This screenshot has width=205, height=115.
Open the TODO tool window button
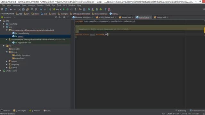(x=47, y=111)
